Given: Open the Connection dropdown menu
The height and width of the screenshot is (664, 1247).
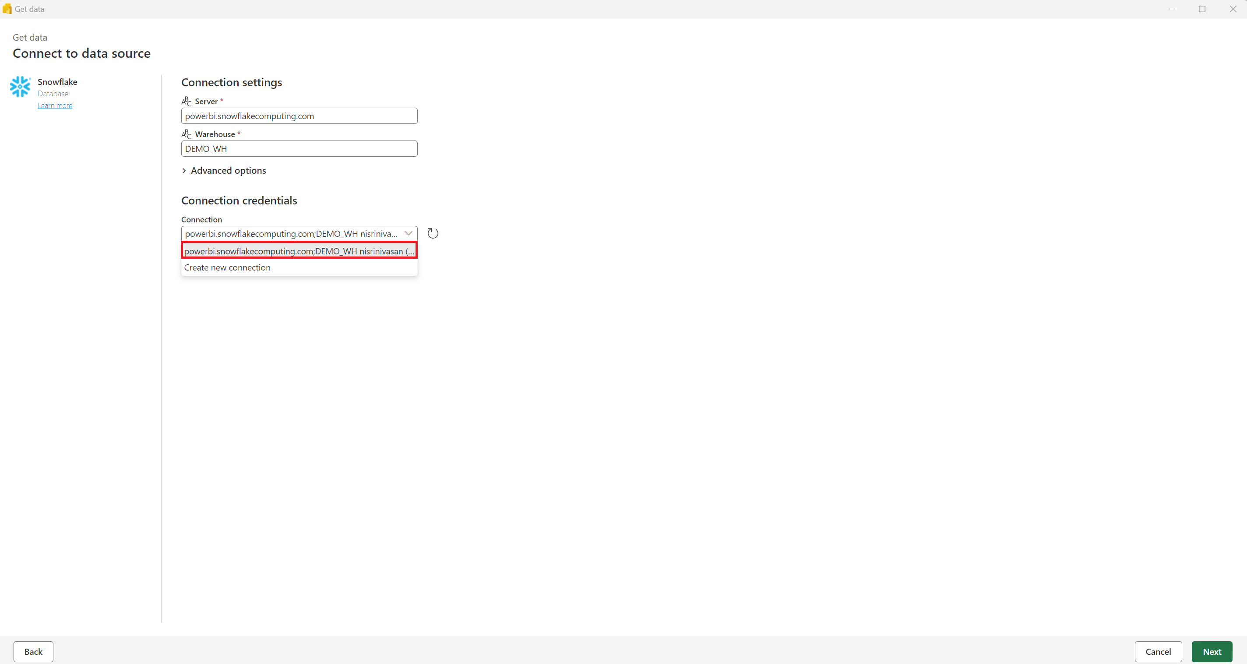Looking at the screenshot, I should click(x=408, y=233).
